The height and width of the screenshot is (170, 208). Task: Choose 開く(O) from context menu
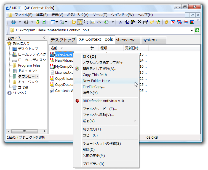pos(106,57)
